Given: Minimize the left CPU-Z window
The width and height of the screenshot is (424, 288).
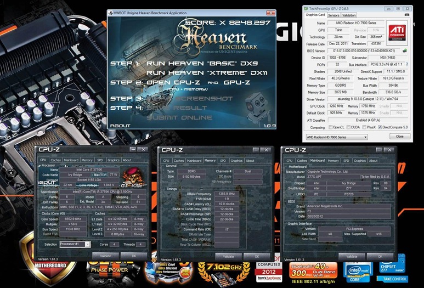Looking at the screenshot, I should [133, 149].
